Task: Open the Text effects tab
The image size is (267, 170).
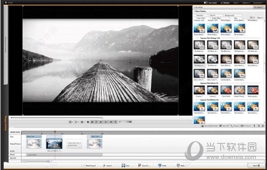Action: coord(236,18)
